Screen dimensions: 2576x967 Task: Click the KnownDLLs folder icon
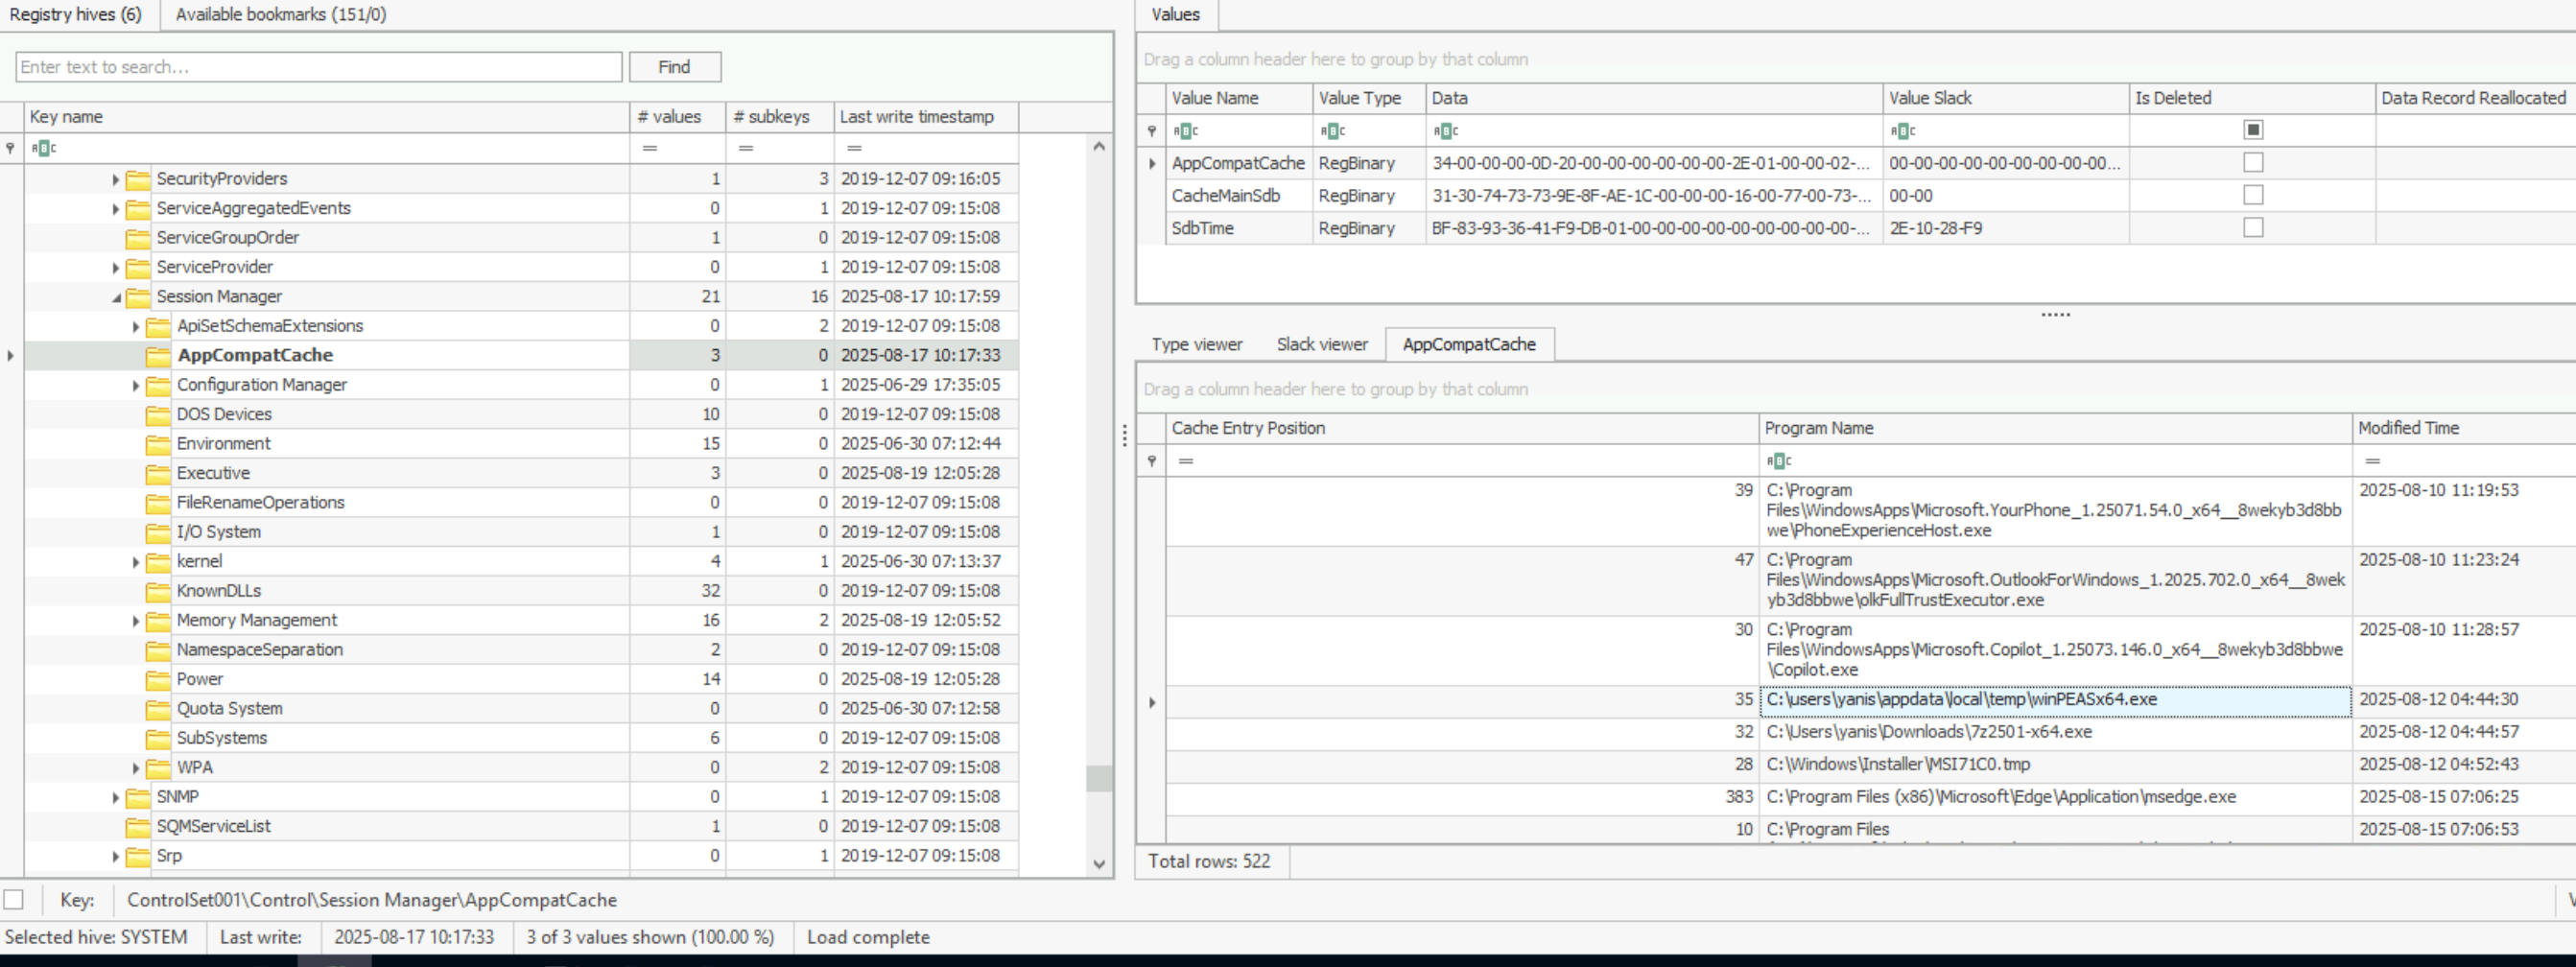[158, 592]
